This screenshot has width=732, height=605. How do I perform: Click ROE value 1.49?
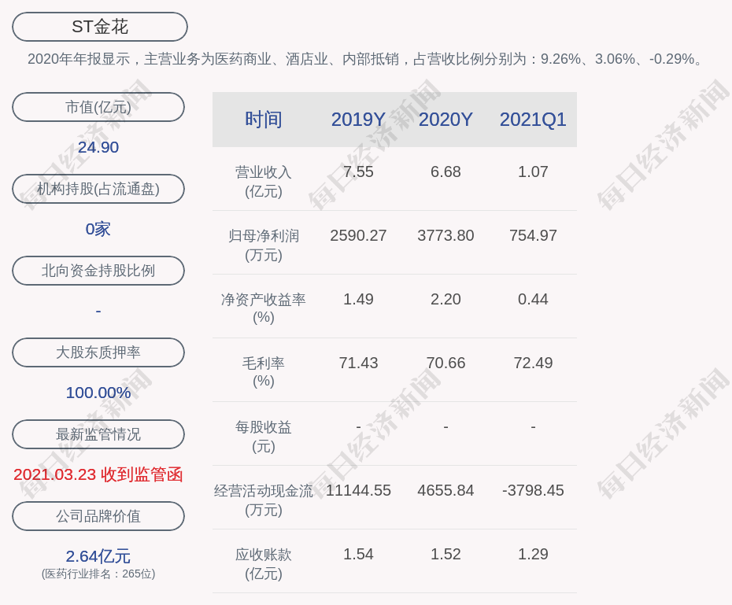point(358,299)
